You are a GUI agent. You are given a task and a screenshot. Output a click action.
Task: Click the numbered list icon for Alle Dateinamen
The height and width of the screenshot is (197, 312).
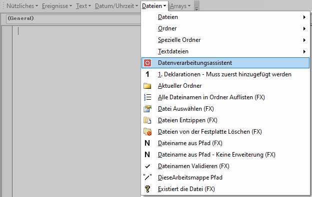coord(147,97)
